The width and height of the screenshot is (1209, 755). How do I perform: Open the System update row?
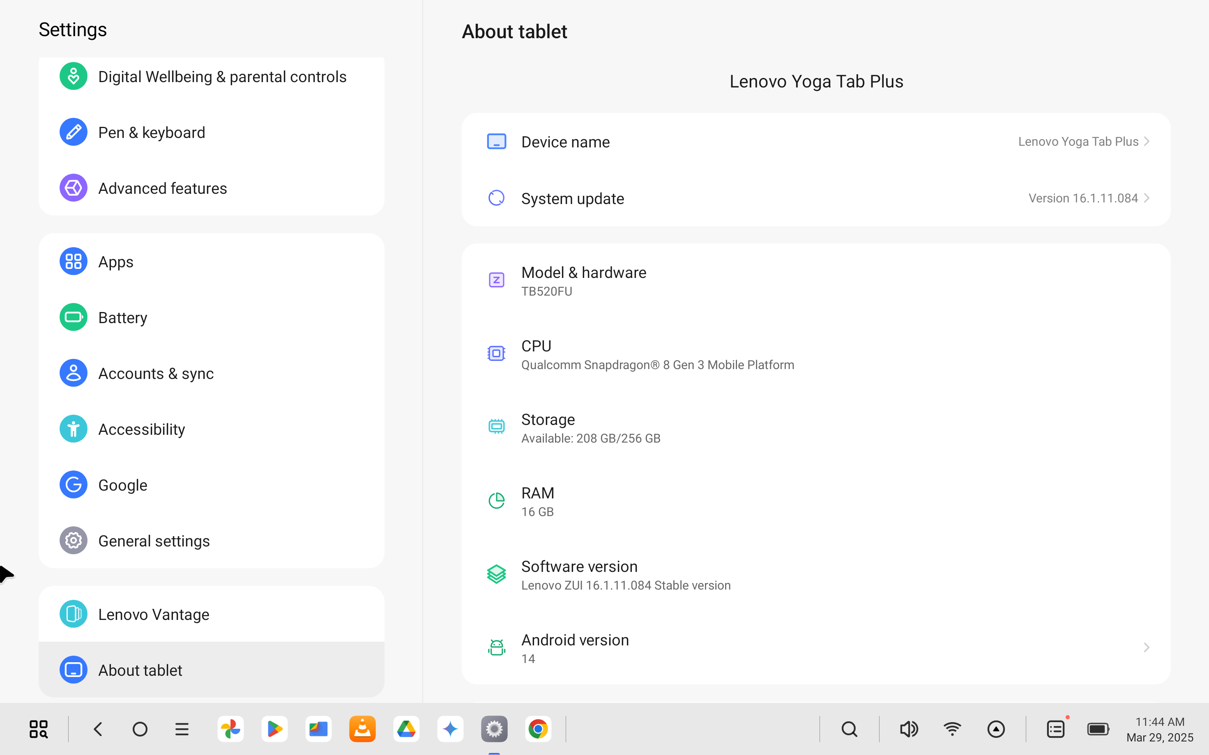[x=816, y=198]
